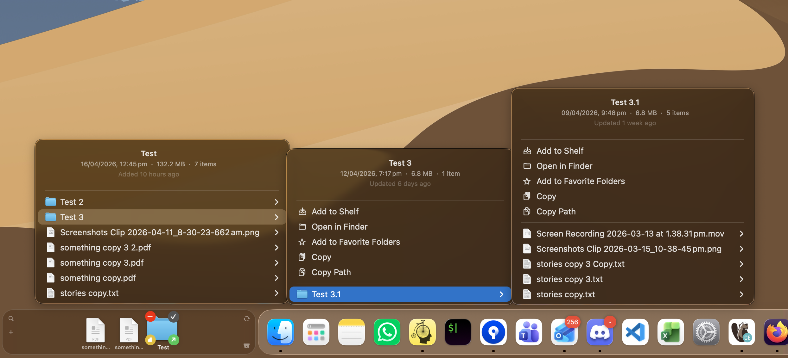Open Discord from the Dock
Viewport: 788px width, 358px height.
[600, 332]
